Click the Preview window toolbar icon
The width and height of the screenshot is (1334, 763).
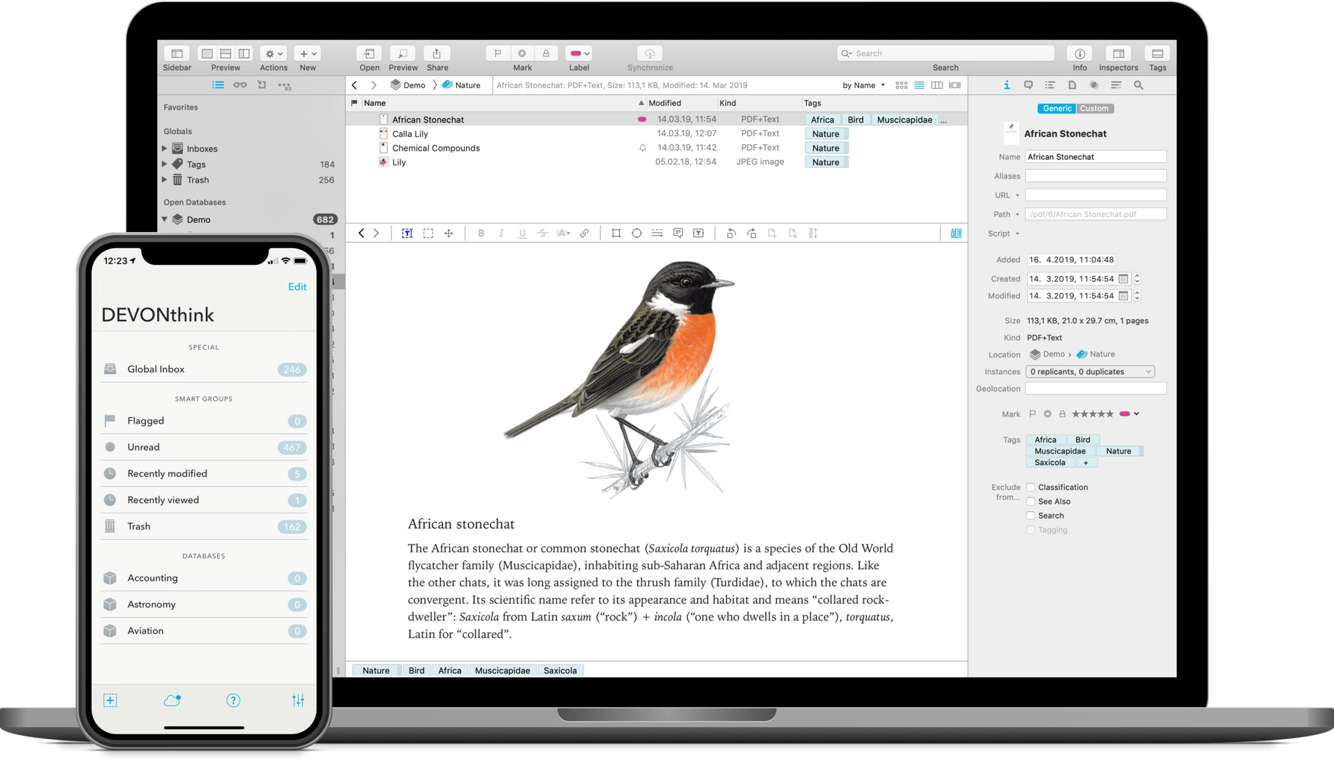coord(403,53)
